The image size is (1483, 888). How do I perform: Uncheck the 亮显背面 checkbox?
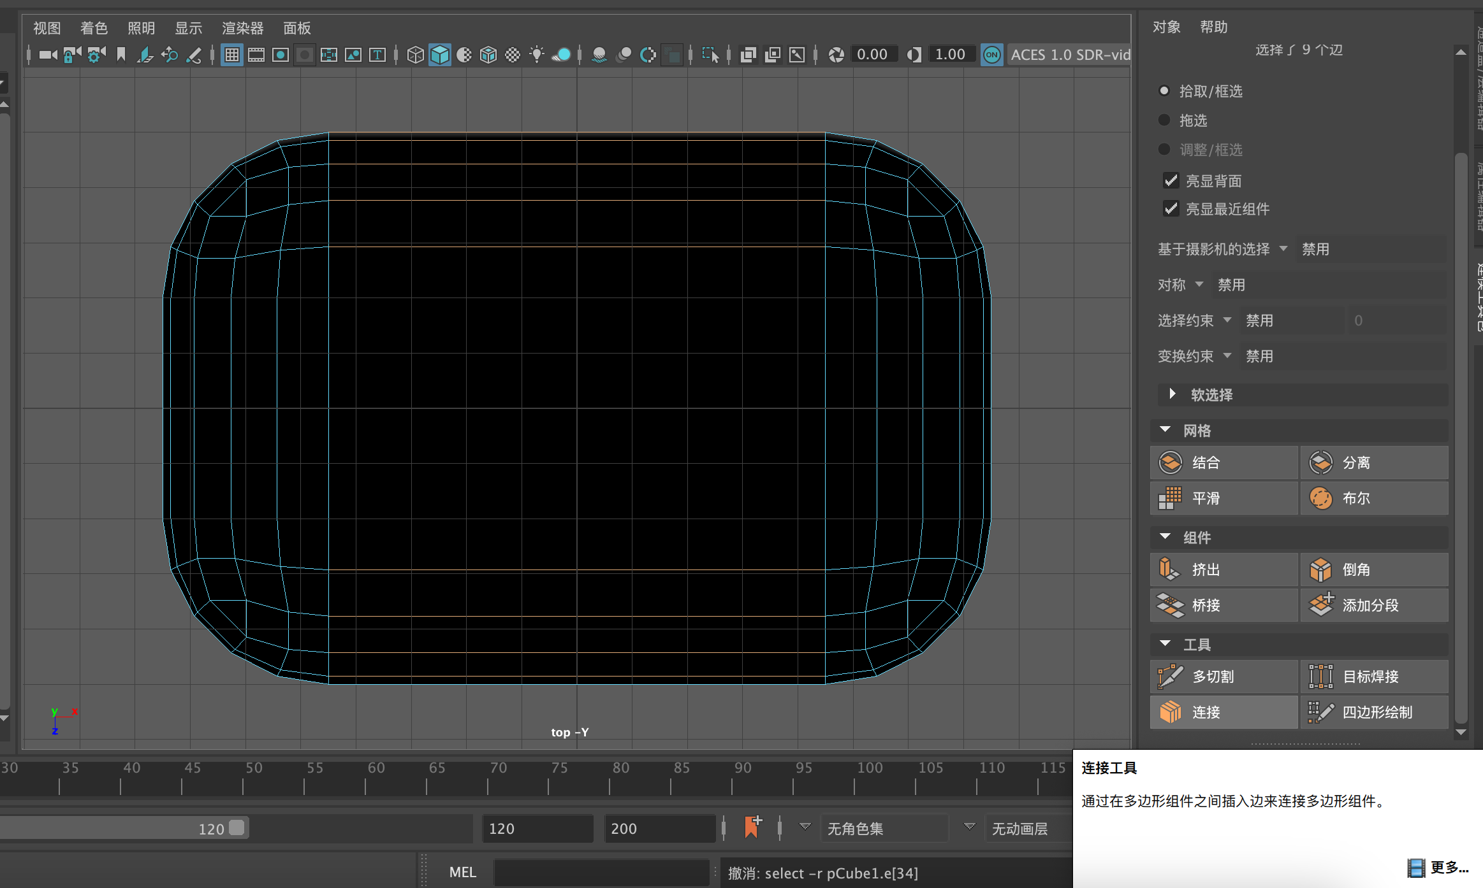pos(1171,181)
